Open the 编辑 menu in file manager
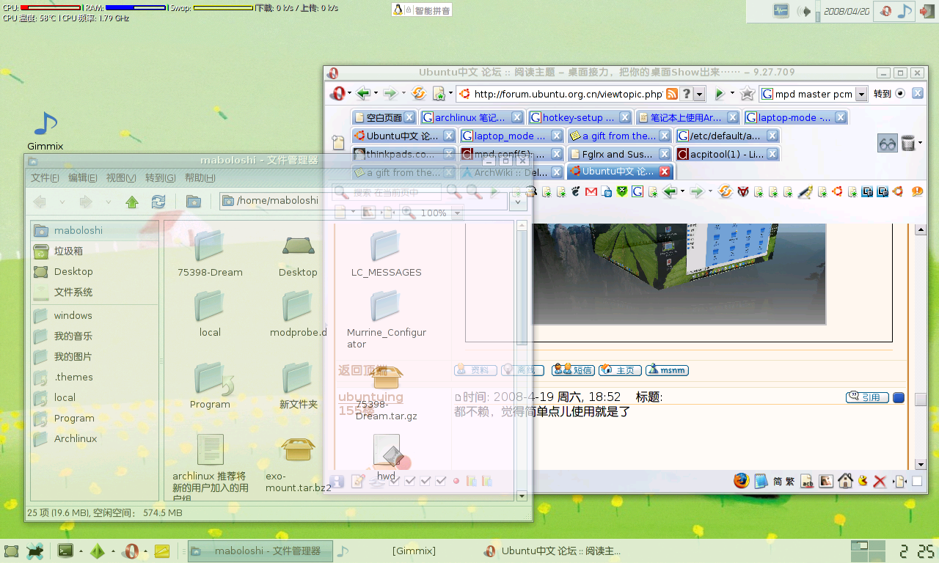939x563 pixels. click(x=83, y=178)
